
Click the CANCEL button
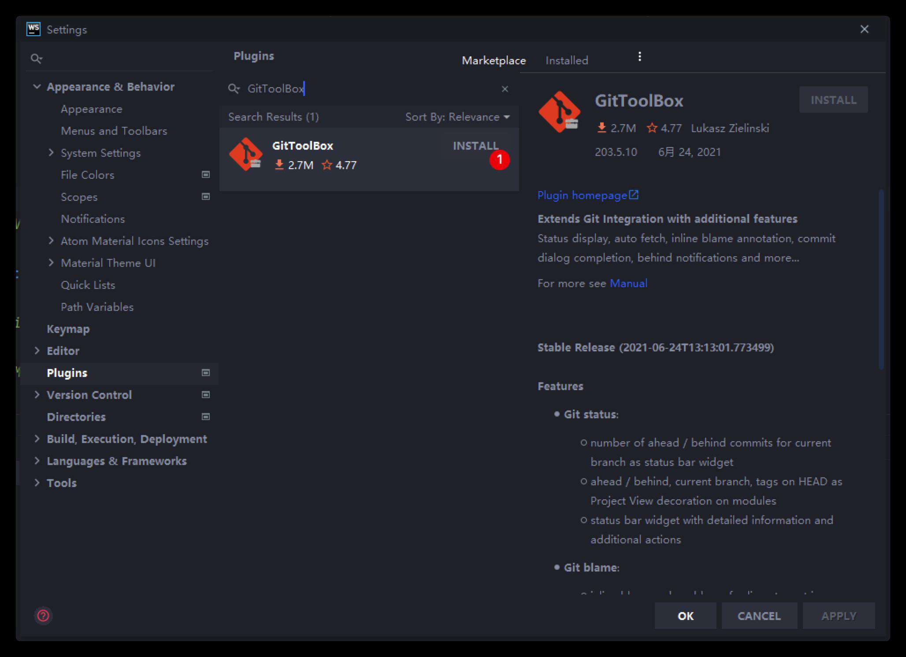tap(759, 616)
